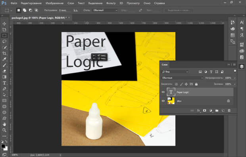This screenshot has width=246, height=157.
Task: Open the blend mode Обычные dropdown
Action: (x=182, y=78)
